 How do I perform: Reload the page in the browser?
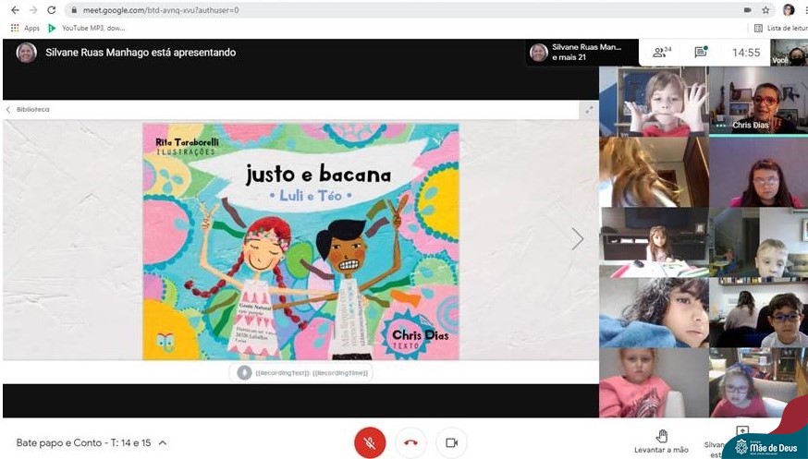point(51,10)
